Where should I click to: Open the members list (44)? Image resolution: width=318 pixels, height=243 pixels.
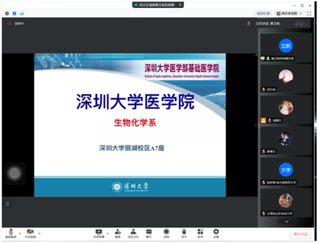pyautogui.click(x=133, y=234)
